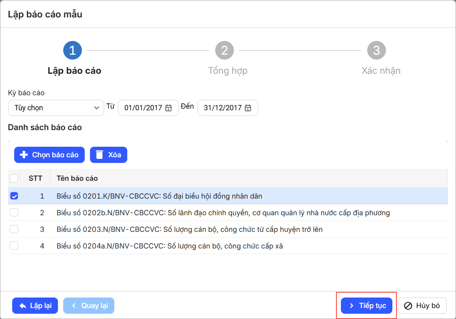The image size is (456, 319).
Task: Click the step 1 circle indicator
Action: click(73, 50)
